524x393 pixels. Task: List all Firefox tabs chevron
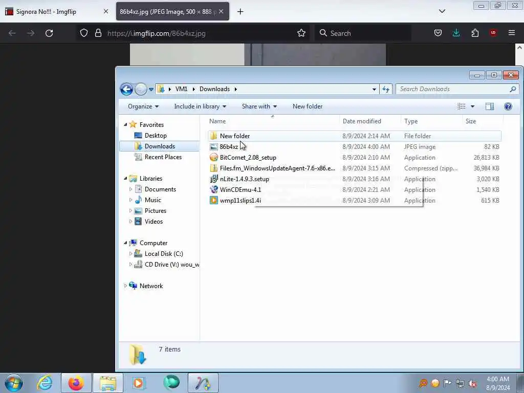[442, 11]
